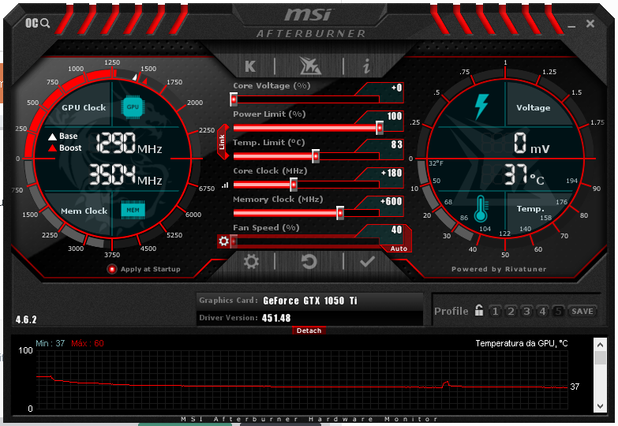The width and height of the screenshot is (618, 426).
Task: Select profile slot 5
Action: pos(559,312)
